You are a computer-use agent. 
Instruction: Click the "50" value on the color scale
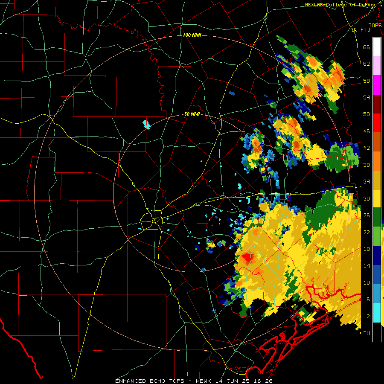tap(367, 114)
